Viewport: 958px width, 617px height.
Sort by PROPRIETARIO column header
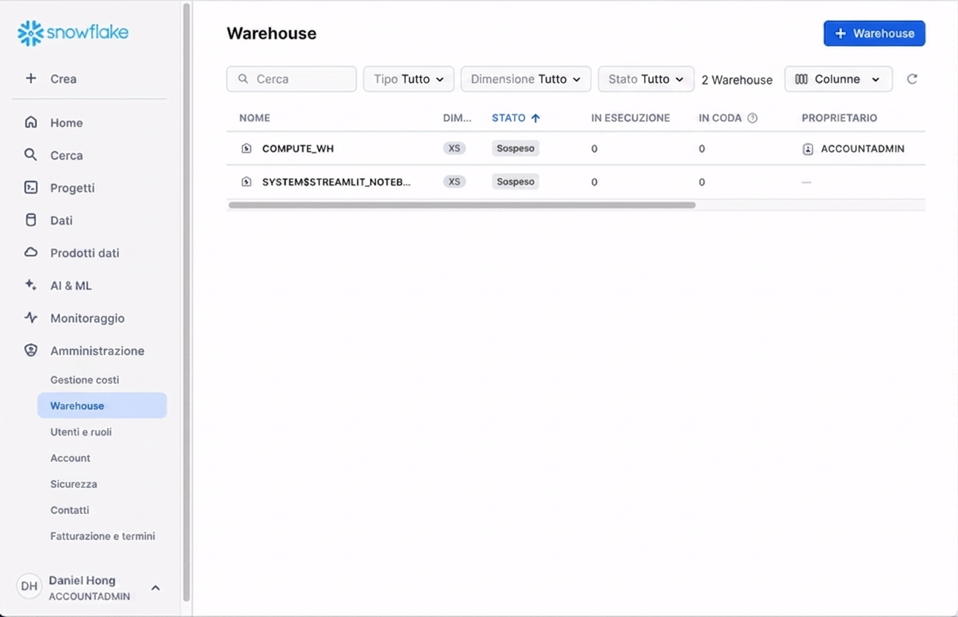coord(839,118)
